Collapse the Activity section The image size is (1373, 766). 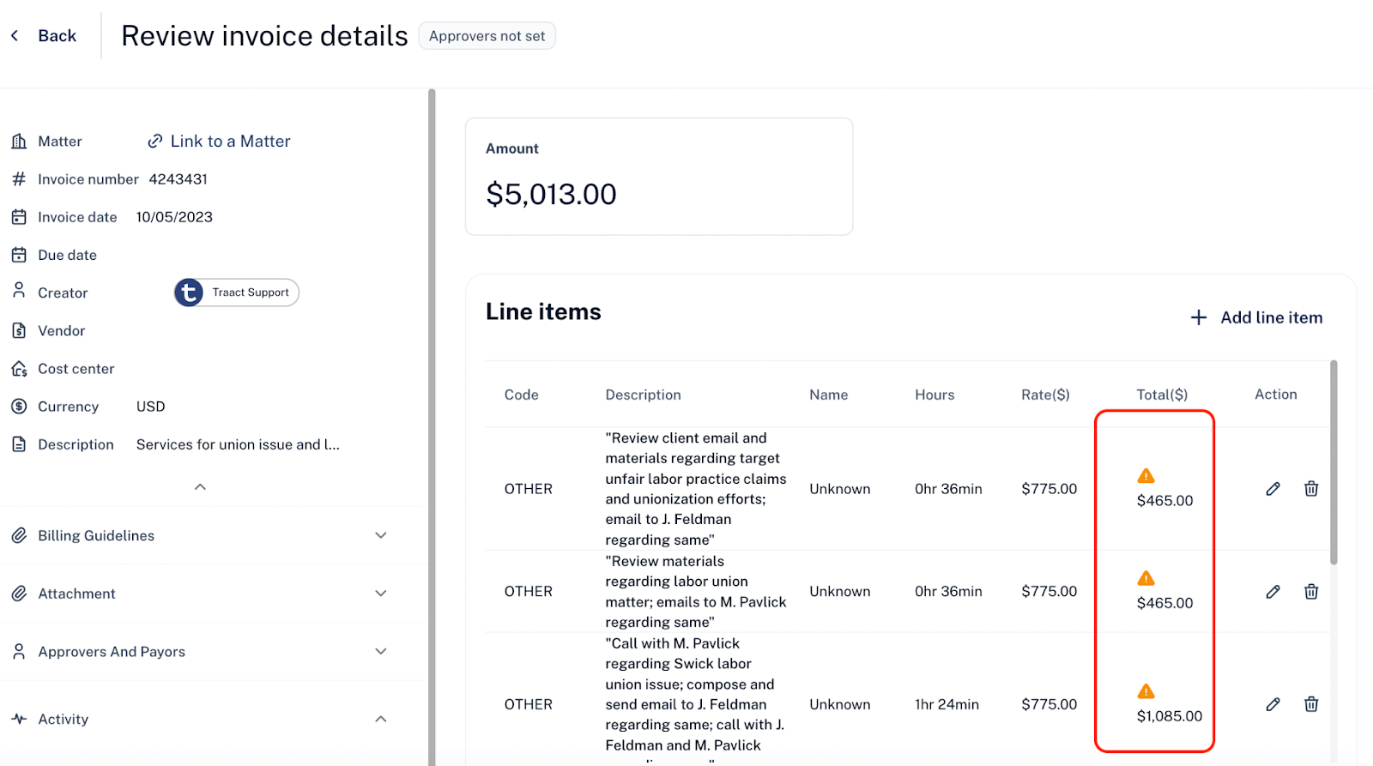[381, 719]
